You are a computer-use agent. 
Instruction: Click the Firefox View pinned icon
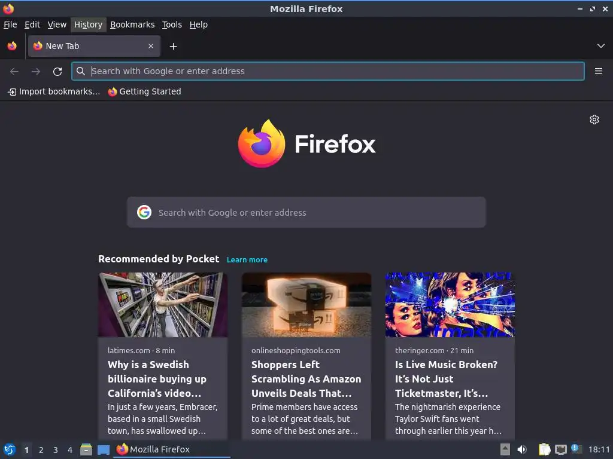coord(12,46)
